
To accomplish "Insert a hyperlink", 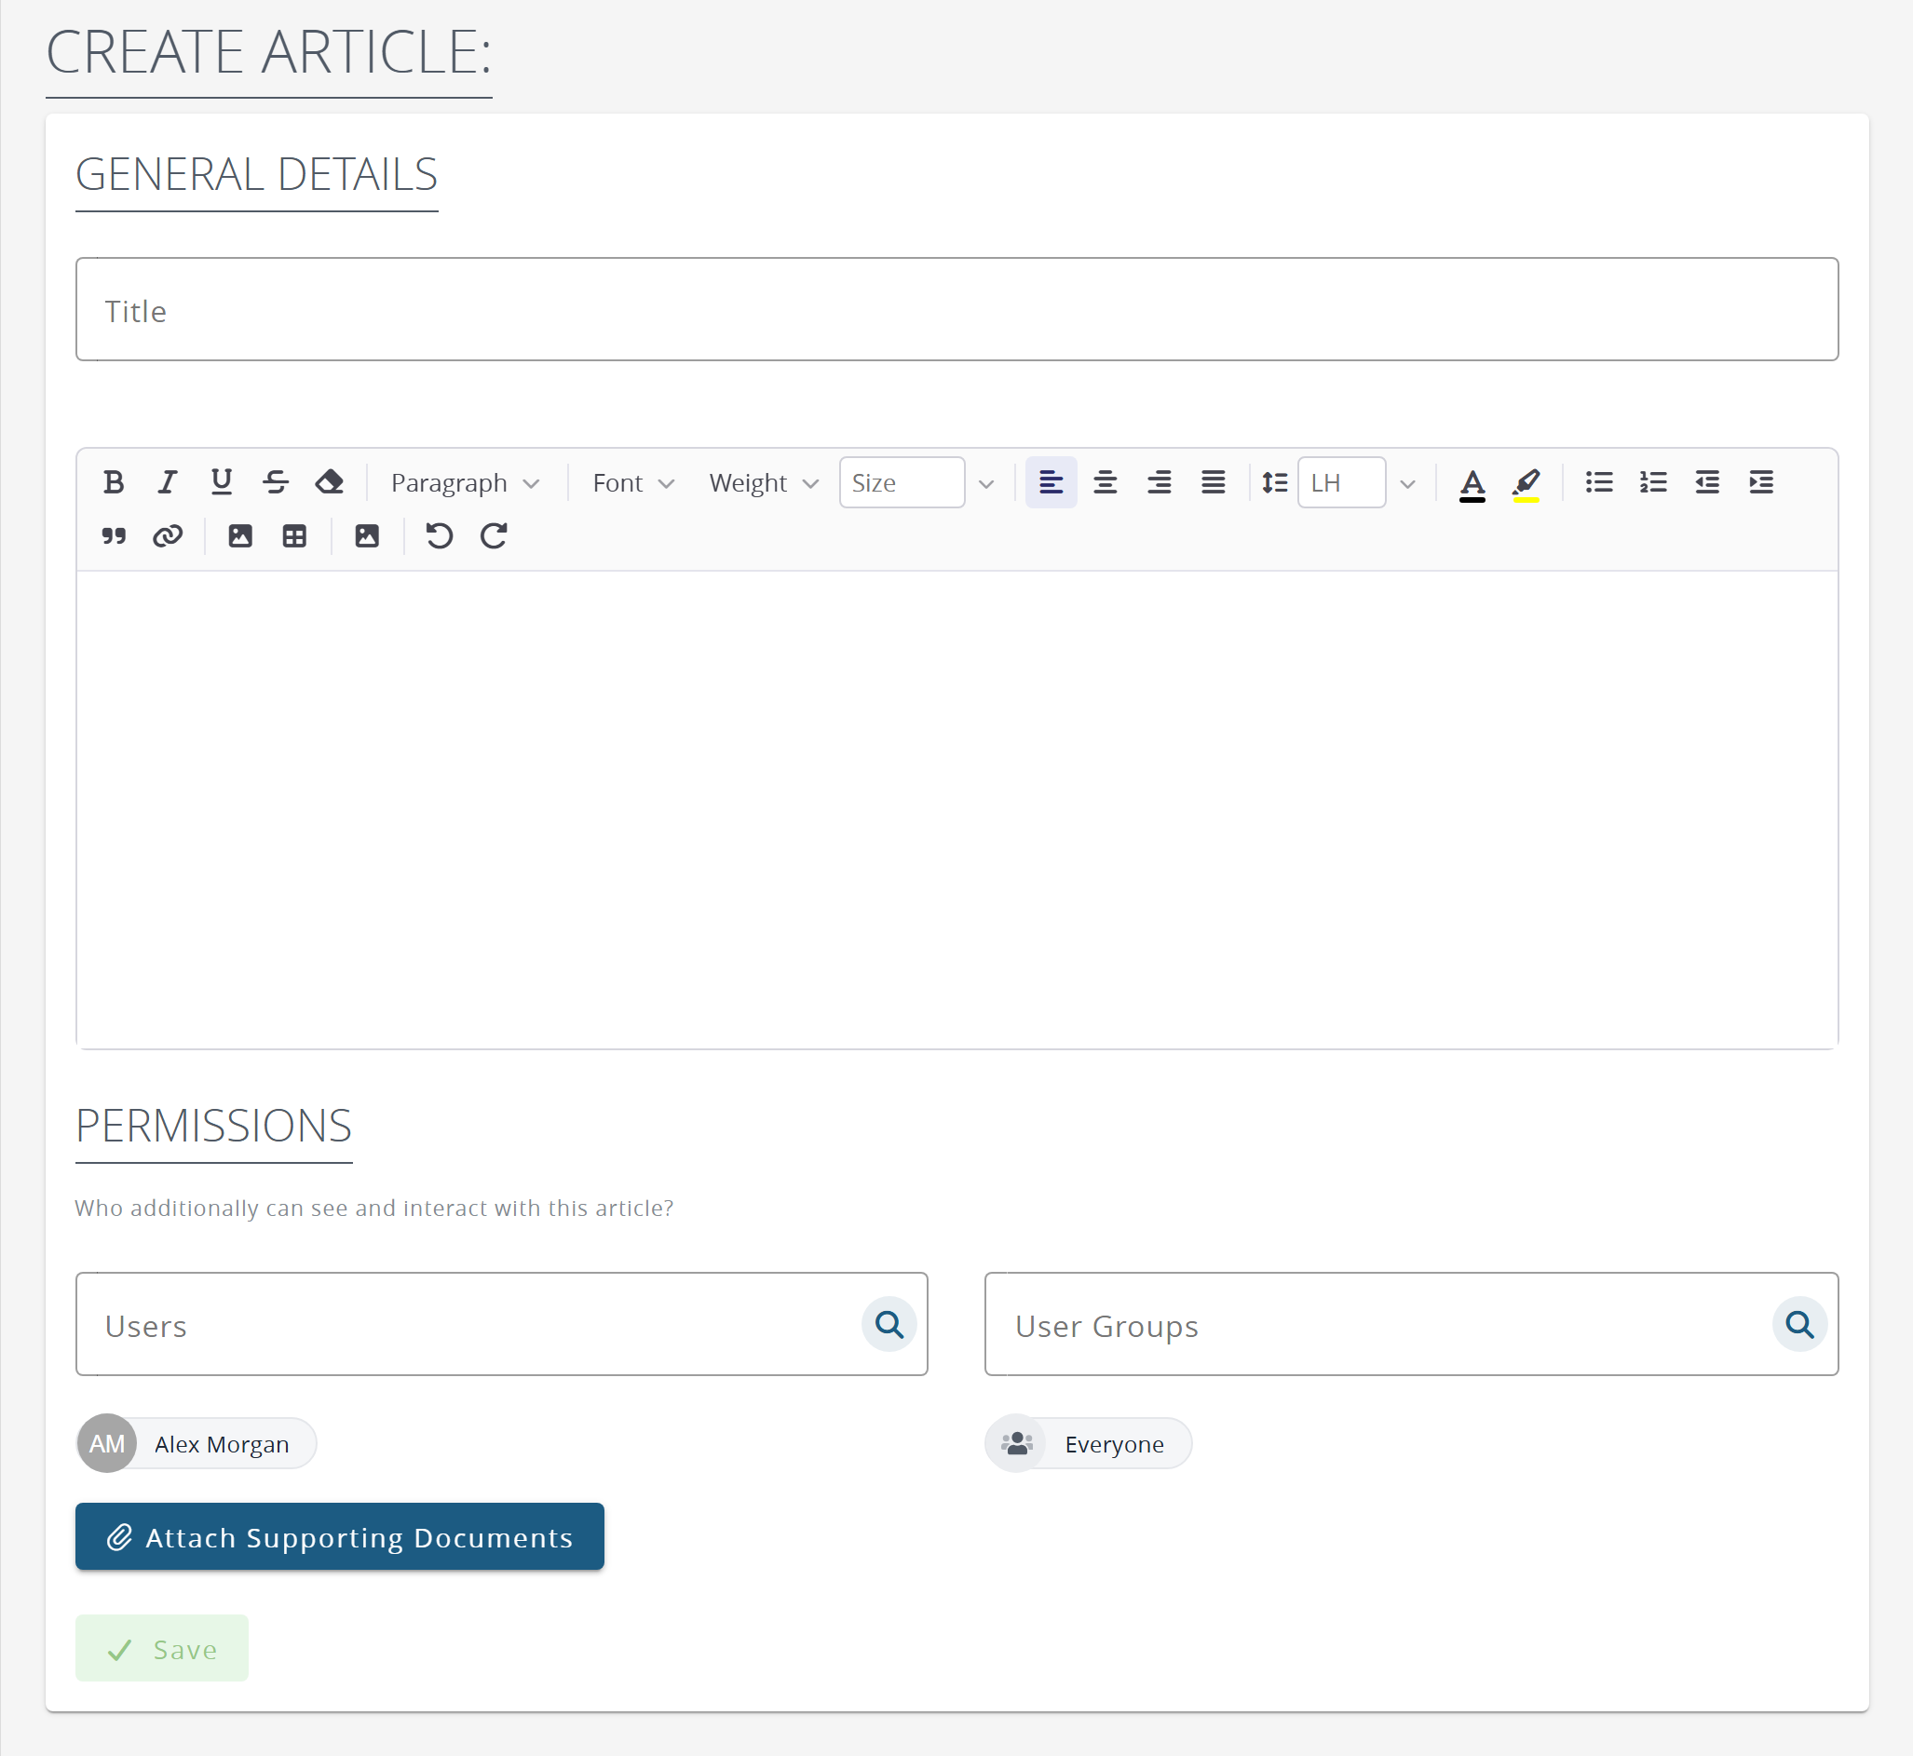I will 168,537.
